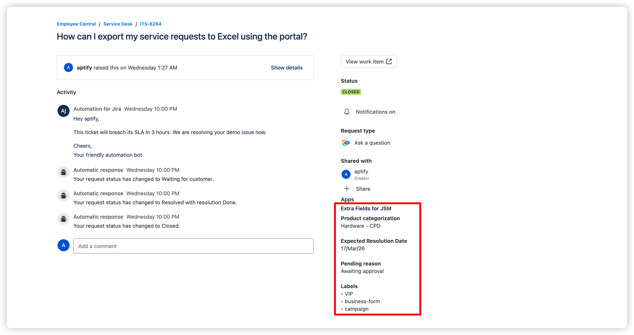This screenshot has width=634, height=335.
Task: Click the Automation for Jira author name
Action: 97,109
